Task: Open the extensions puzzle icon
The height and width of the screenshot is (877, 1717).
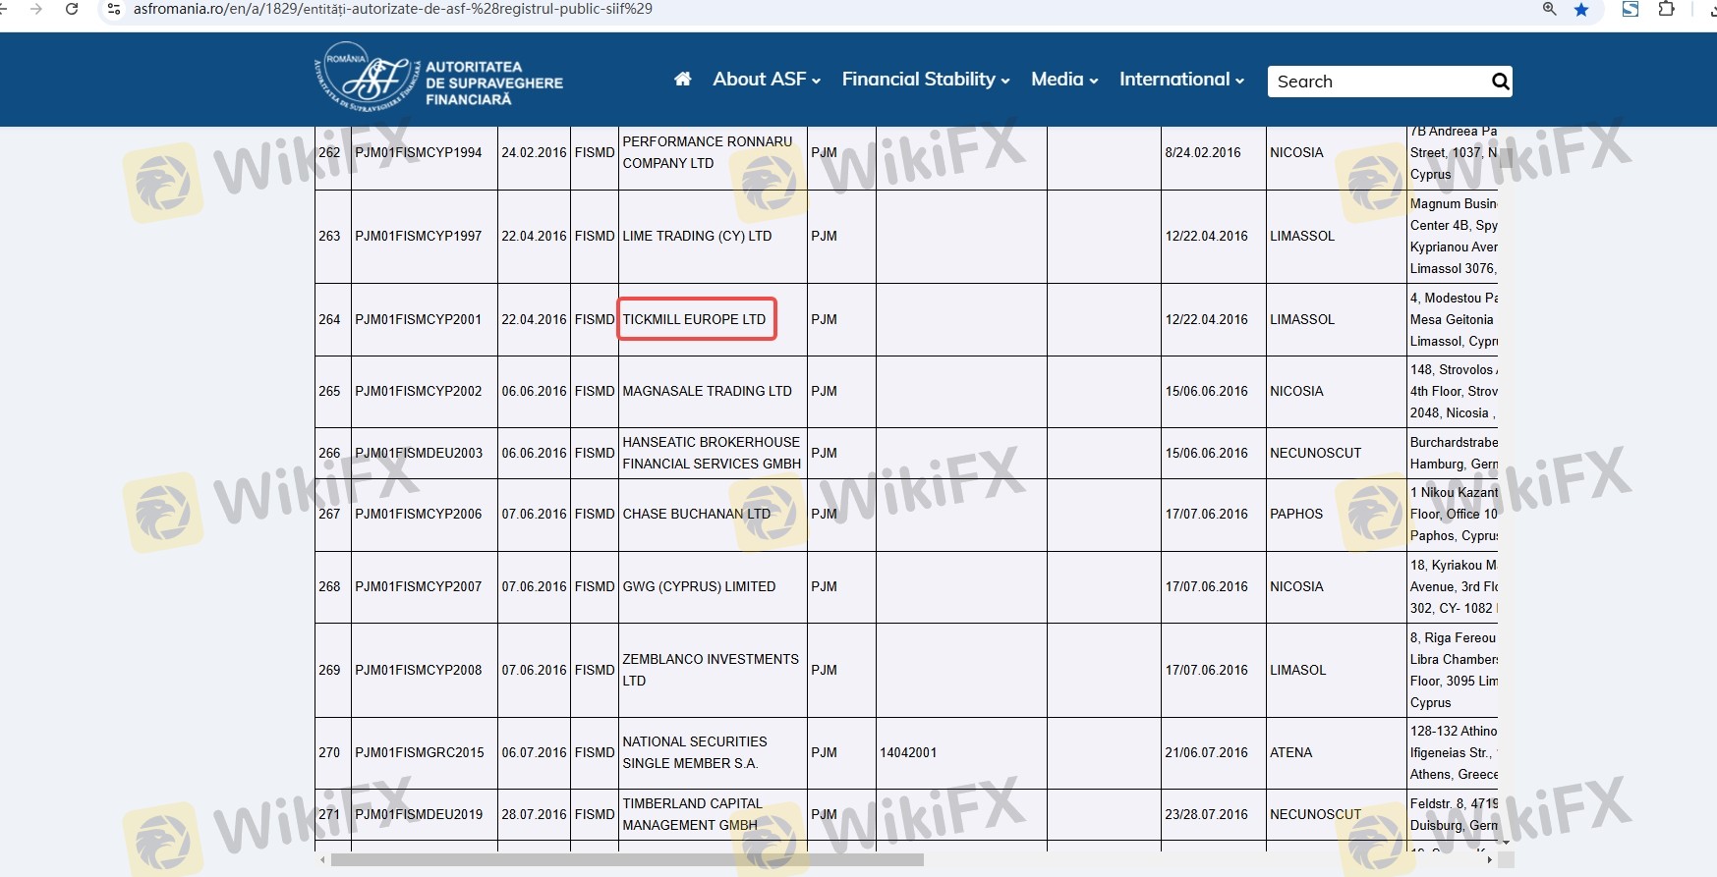Action: (x=1666, y=10)
